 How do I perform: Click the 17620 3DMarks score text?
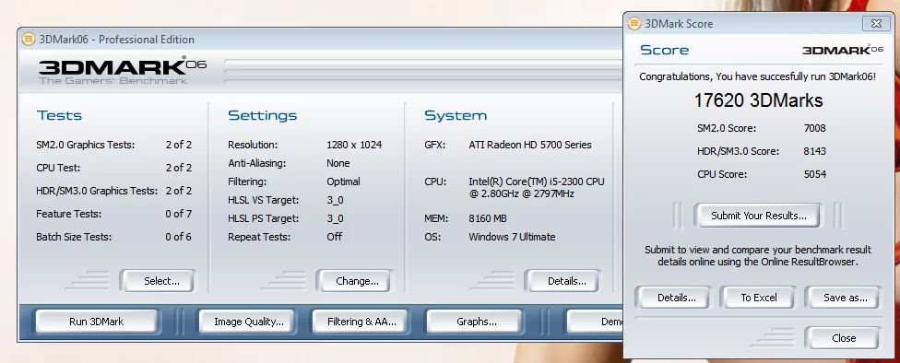pos(758,100)
